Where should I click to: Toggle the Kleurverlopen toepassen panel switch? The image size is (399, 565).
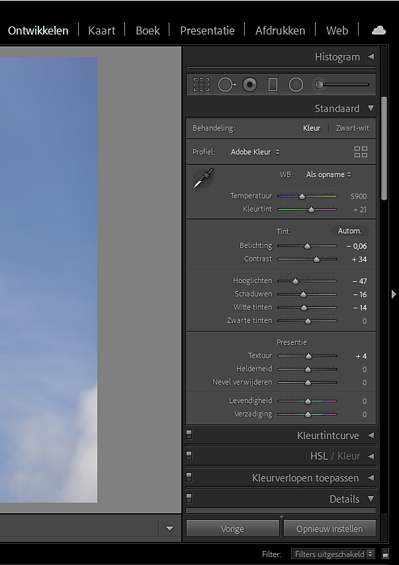(189, 477)
